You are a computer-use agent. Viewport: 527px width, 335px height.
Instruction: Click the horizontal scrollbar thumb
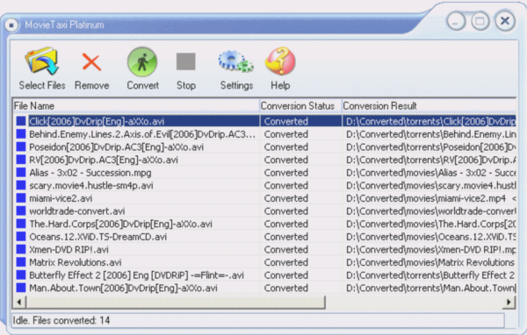pyautogui.click(x=176, y=302)
